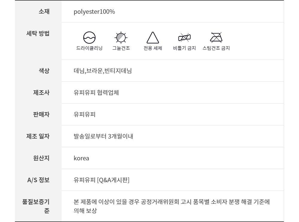Click the 판매자 row header
The image size is (299, 222).
41,114
